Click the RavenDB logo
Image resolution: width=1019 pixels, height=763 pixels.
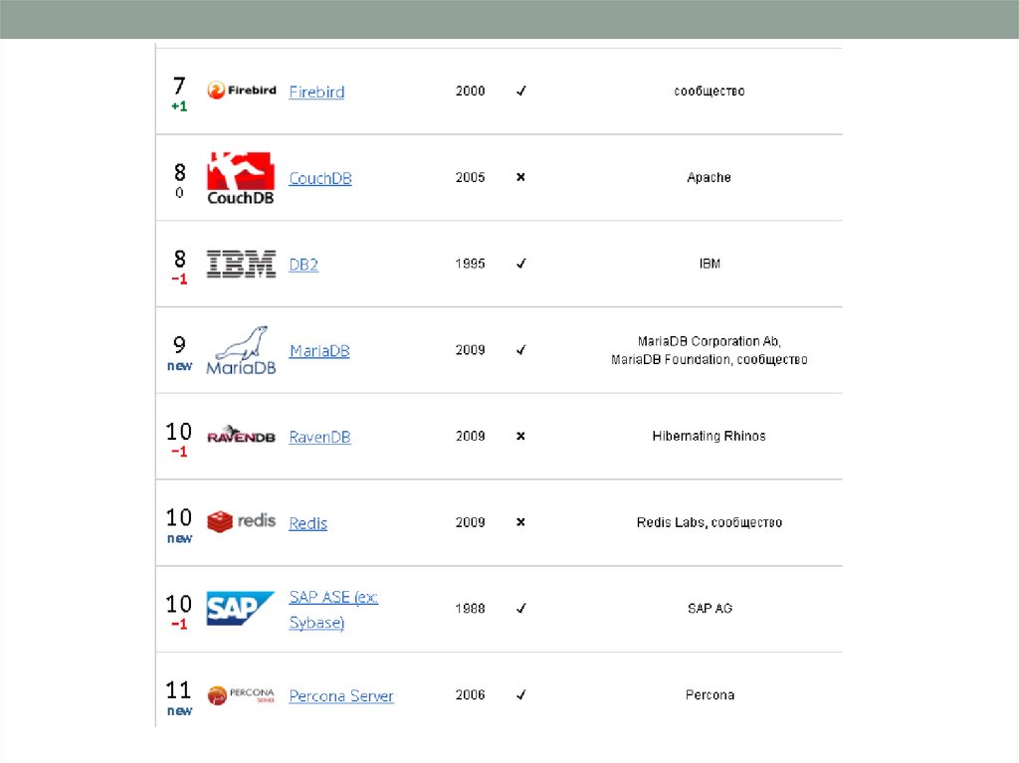click(x=241, y=436)
